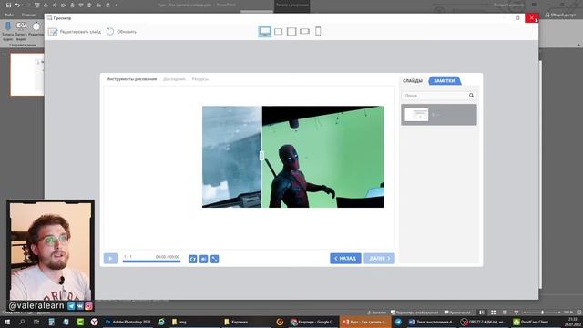
Task: Click Заметки in PowerPoint status bar
Action: tap(376, 313)
